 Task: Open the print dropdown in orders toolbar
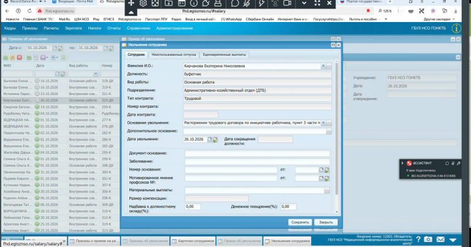[x=54, y=58]
